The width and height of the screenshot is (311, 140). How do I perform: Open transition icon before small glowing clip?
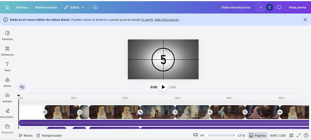[x=80, y=112]
